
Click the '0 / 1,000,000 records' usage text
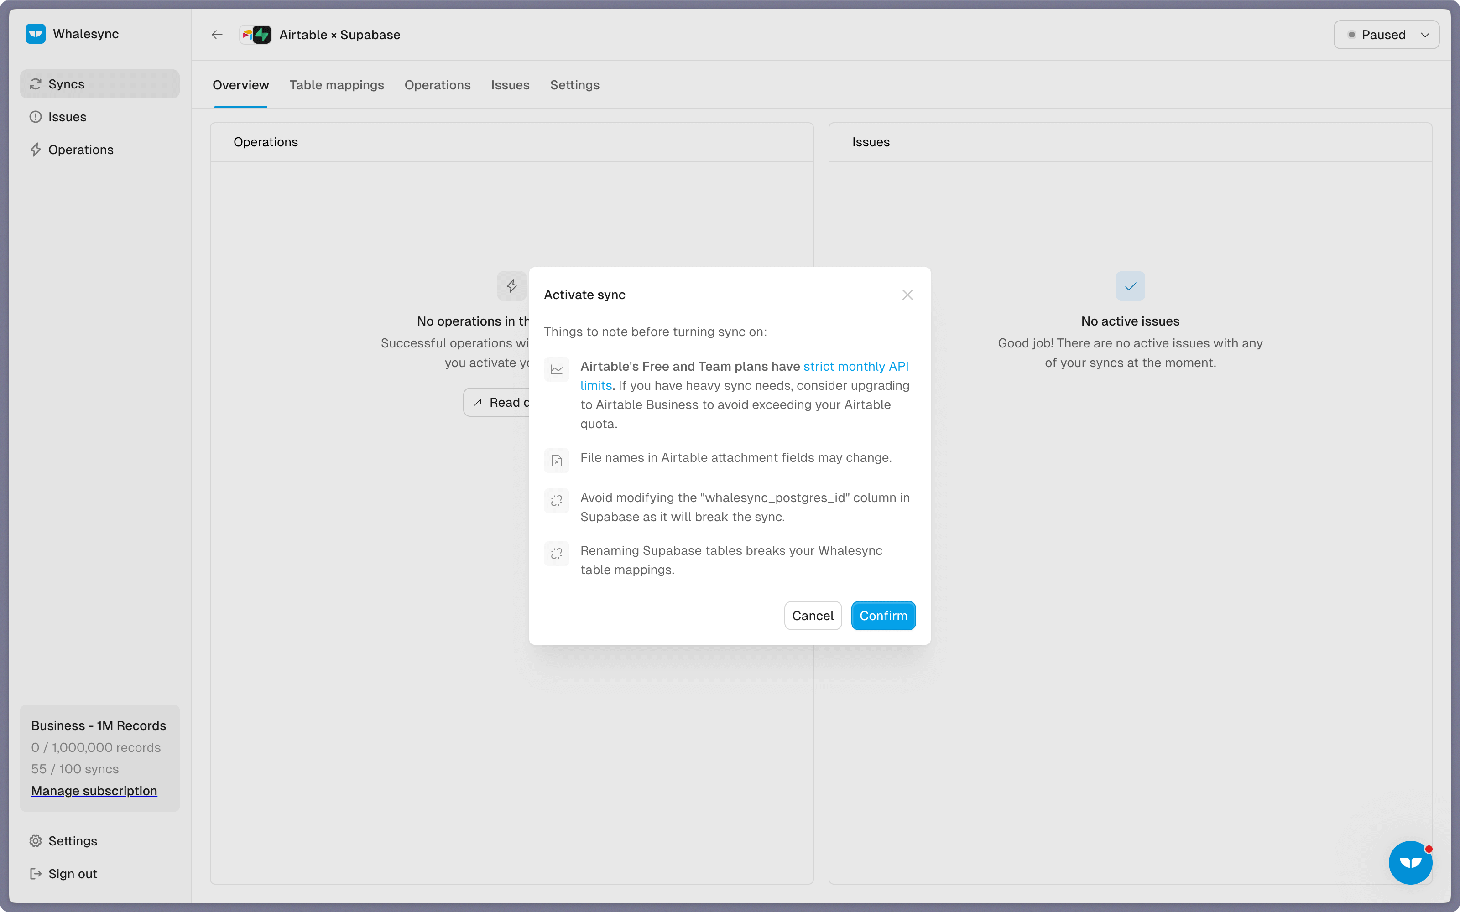[x=96, y=747]
